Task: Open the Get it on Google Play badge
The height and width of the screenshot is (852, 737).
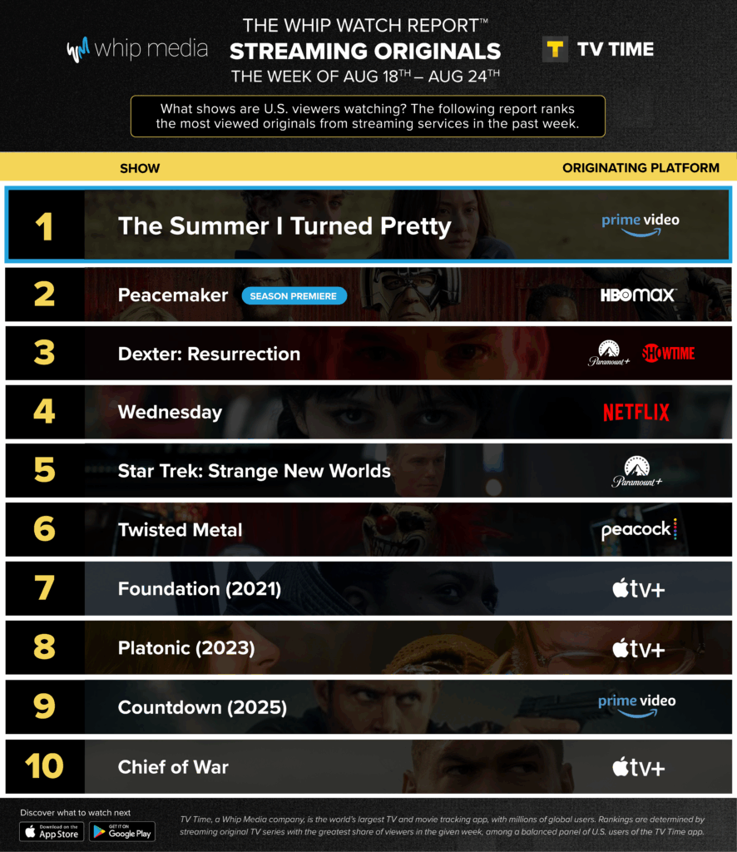Action: tap(122, 831)
